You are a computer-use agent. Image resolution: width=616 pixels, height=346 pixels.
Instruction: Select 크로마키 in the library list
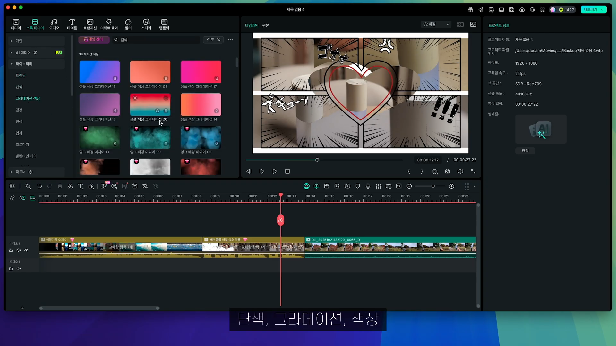coord(22,144)
